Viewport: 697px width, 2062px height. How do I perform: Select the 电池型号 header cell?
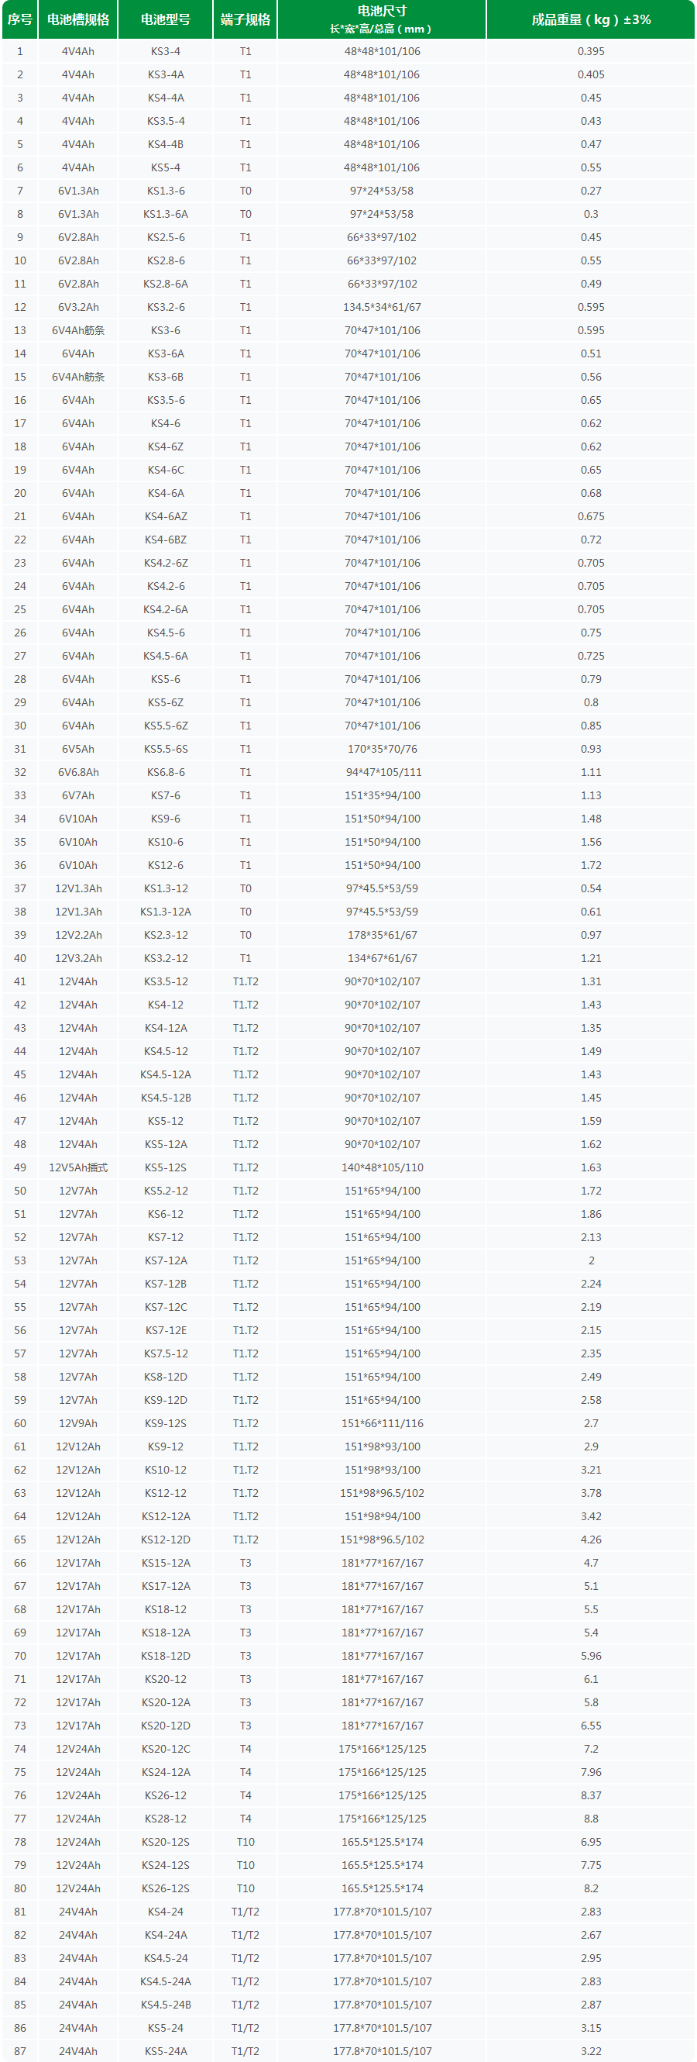166,19
